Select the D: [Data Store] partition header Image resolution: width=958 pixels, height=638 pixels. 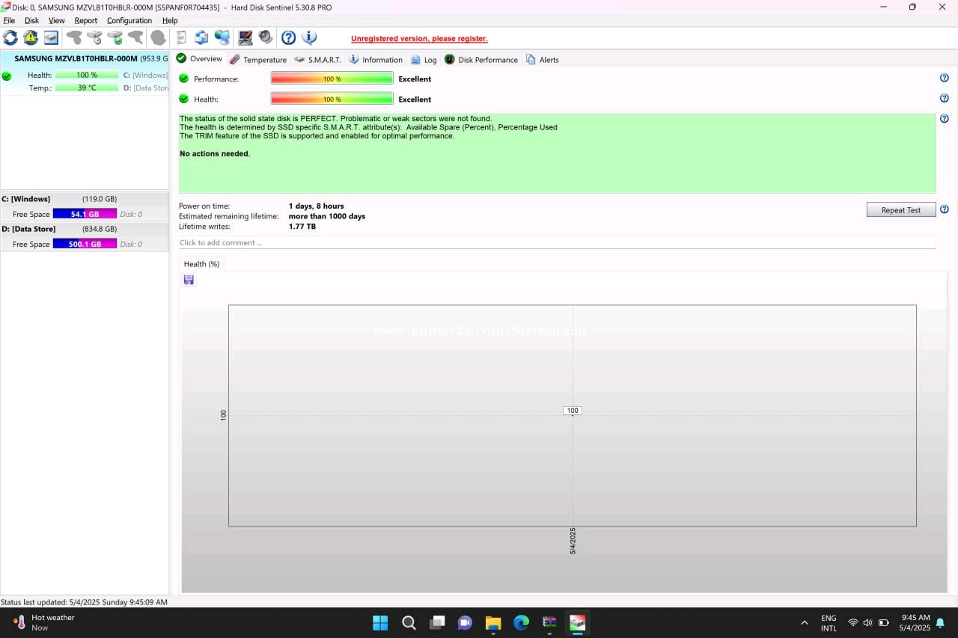click(85, 229)
